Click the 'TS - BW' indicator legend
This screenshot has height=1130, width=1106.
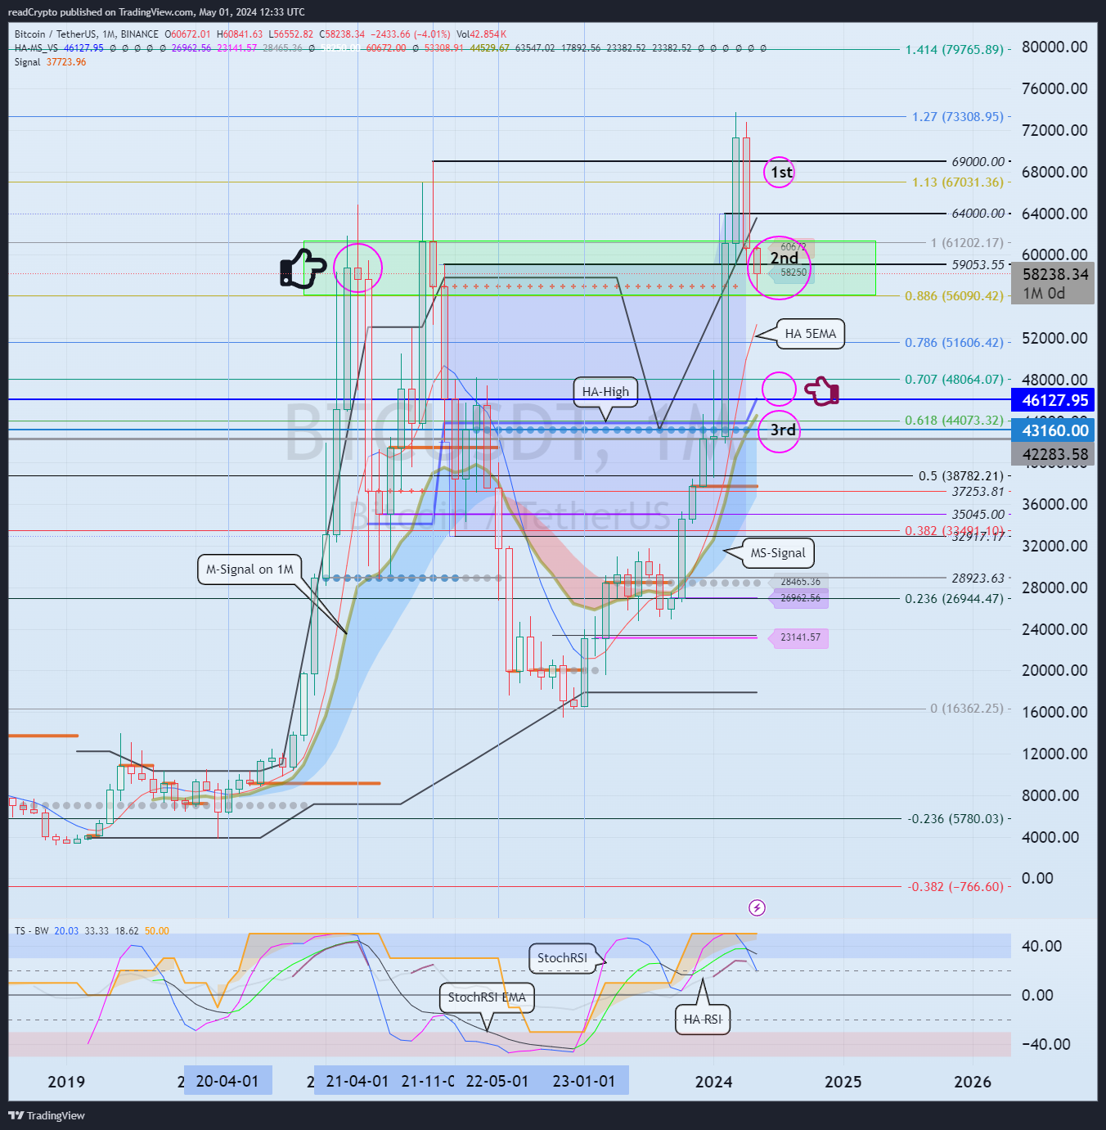click(x=32, y=931)
